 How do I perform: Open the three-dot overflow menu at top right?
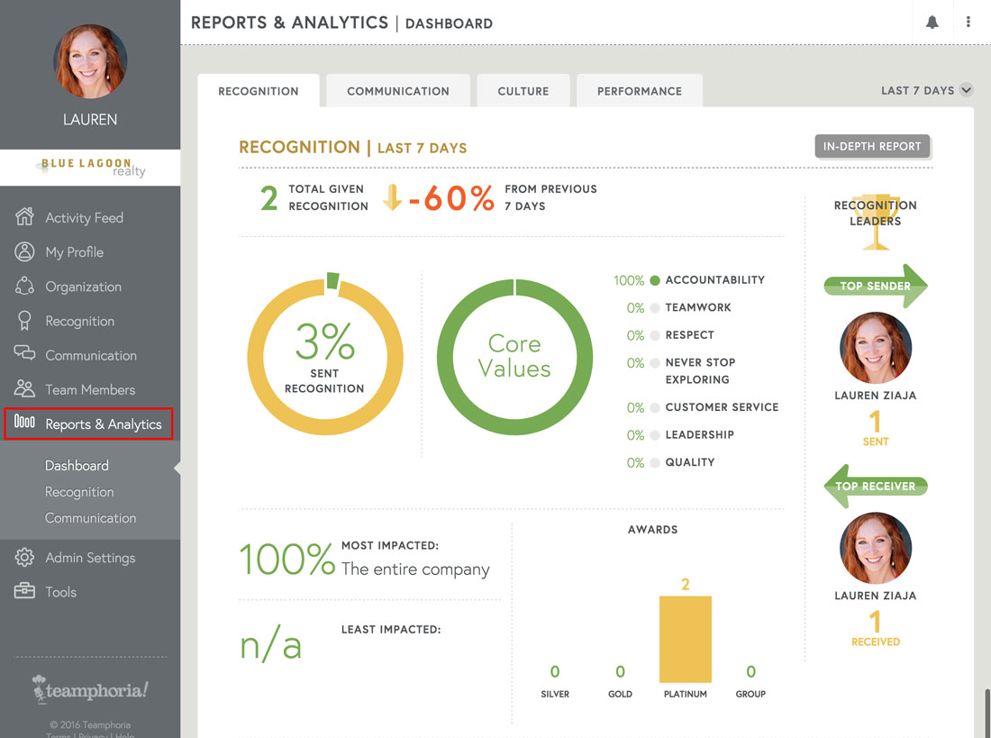pyautogui.click(x=968, y=21)
